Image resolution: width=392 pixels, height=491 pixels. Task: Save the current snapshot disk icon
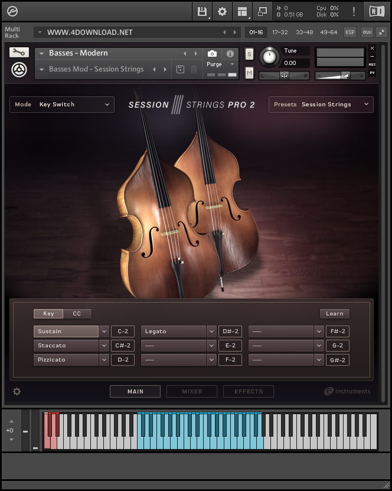coord(181,69)
